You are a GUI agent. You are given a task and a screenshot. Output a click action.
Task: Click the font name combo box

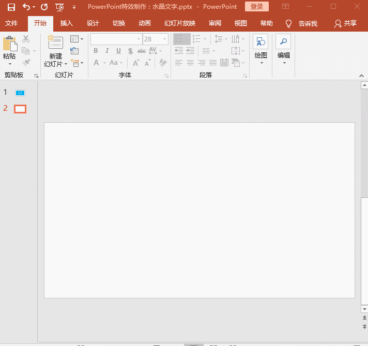point(116,39)
